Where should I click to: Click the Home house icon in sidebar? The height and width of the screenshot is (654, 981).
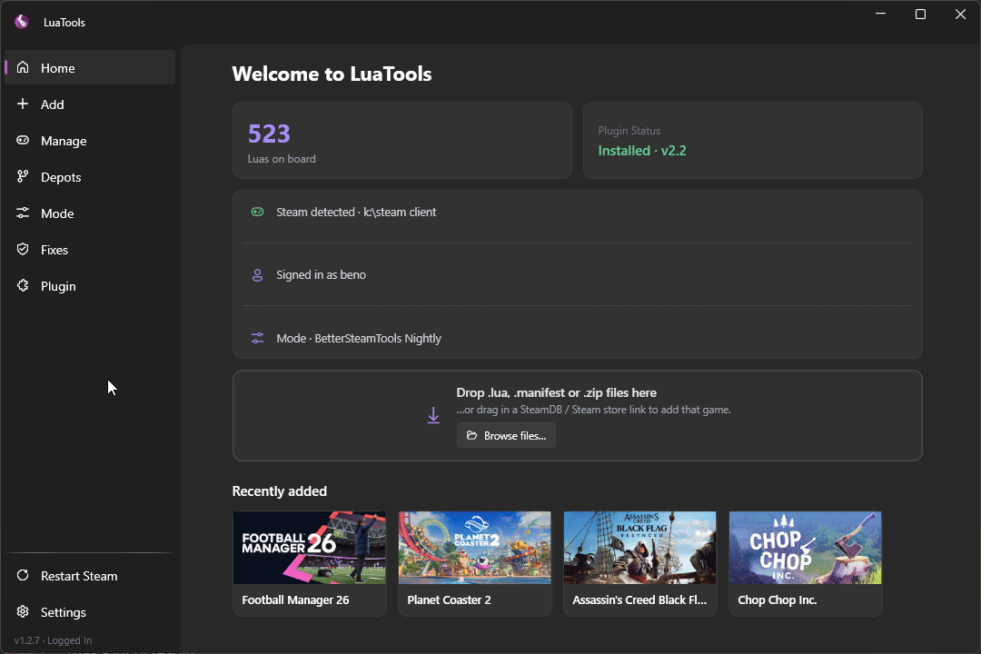pyautogui.click(x=23, y=67)
